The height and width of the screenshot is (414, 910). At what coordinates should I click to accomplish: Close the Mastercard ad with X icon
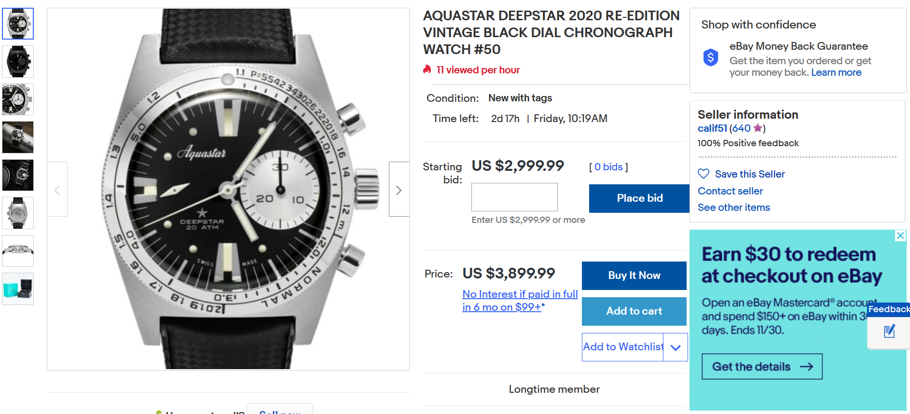[x=900, y=235]
